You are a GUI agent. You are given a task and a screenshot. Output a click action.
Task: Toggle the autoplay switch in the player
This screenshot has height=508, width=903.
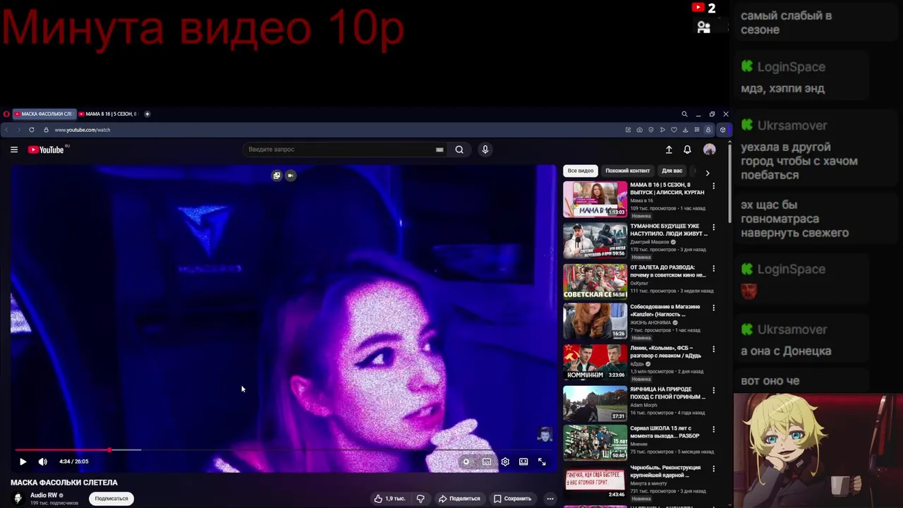point(466,461)
